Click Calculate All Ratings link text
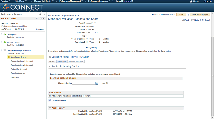 60,57
